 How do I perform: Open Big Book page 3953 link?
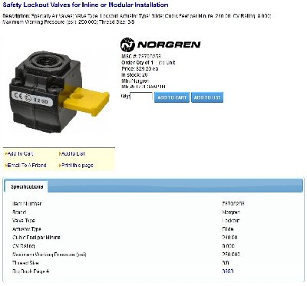(x=227, y=271)
